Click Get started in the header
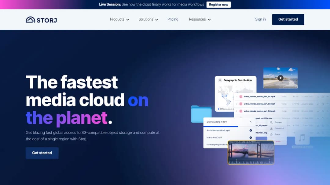This screenshot has height=185, width=330. pos(288,19)
